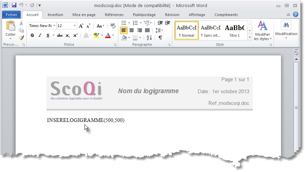Toggle Align Left paragraph alignment
Viewport: 305px width, 172px height.
[x=124, y=30]
